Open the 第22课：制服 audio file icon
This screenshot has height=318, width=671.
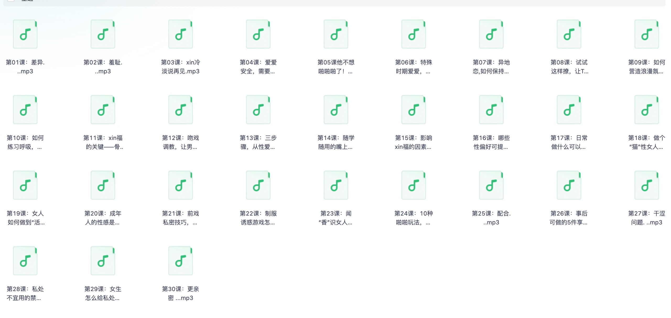[258, 185]
